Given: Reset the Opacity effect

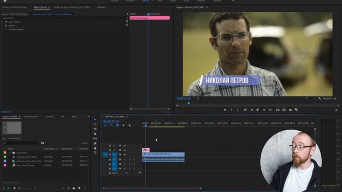Looking at the screenshot, I should click(x=127, y=25).
